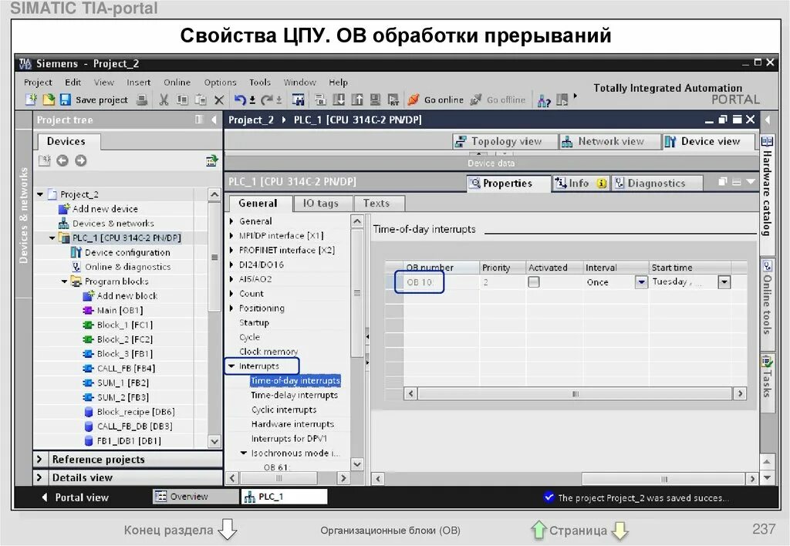Select Time-delay interrupts in properties tree
Viewport: 790px width, 546px height.
tap(294, 396)
